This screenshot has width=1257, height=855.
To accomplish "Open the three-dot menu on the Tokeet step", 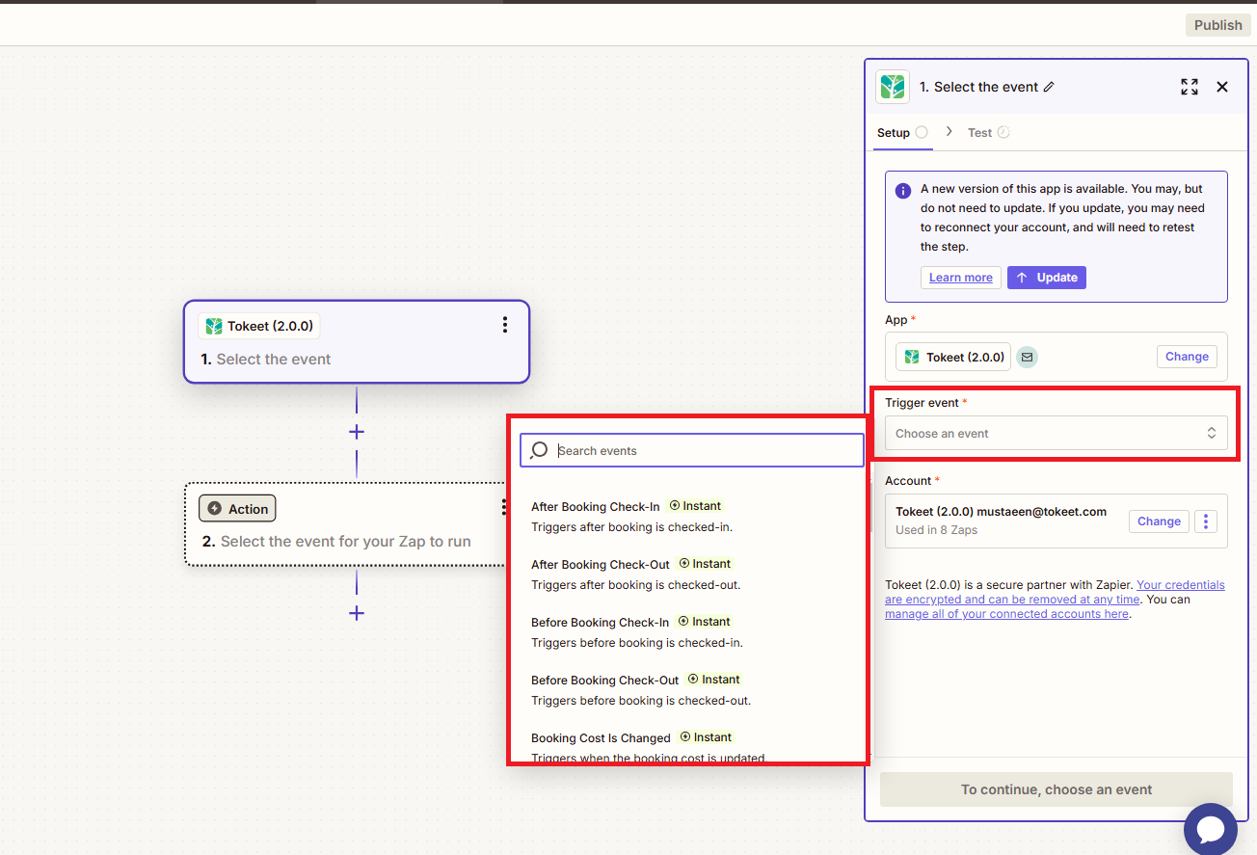I will (x=504, y=325).
